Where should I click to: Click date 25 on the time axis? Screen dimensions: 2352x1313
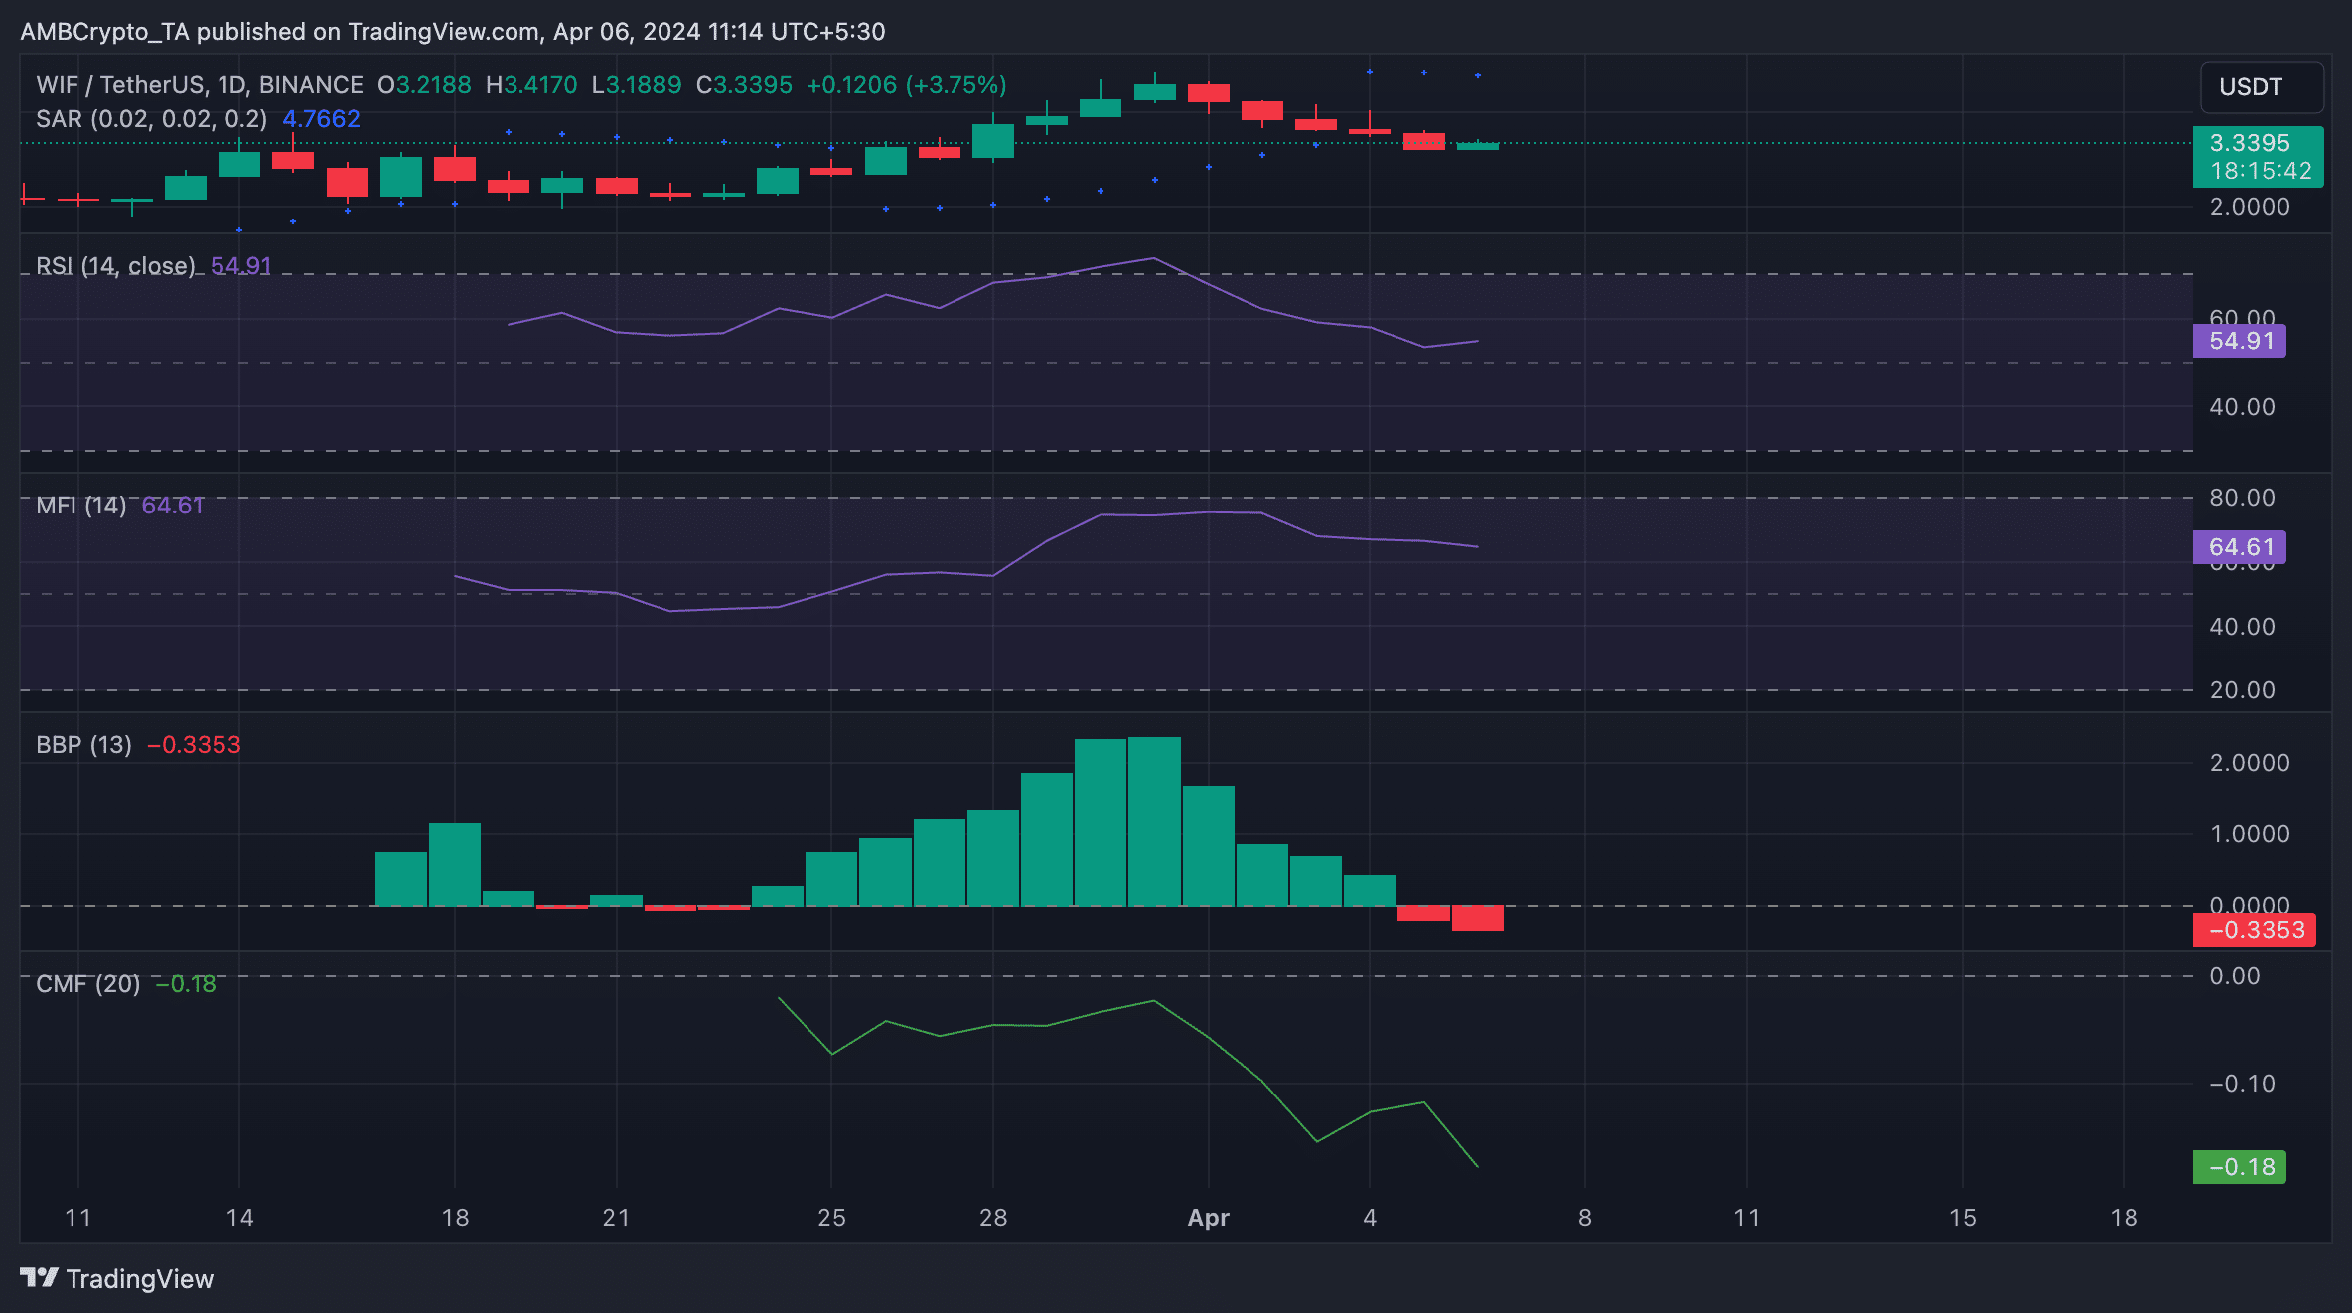click(x=831, y=1218)
